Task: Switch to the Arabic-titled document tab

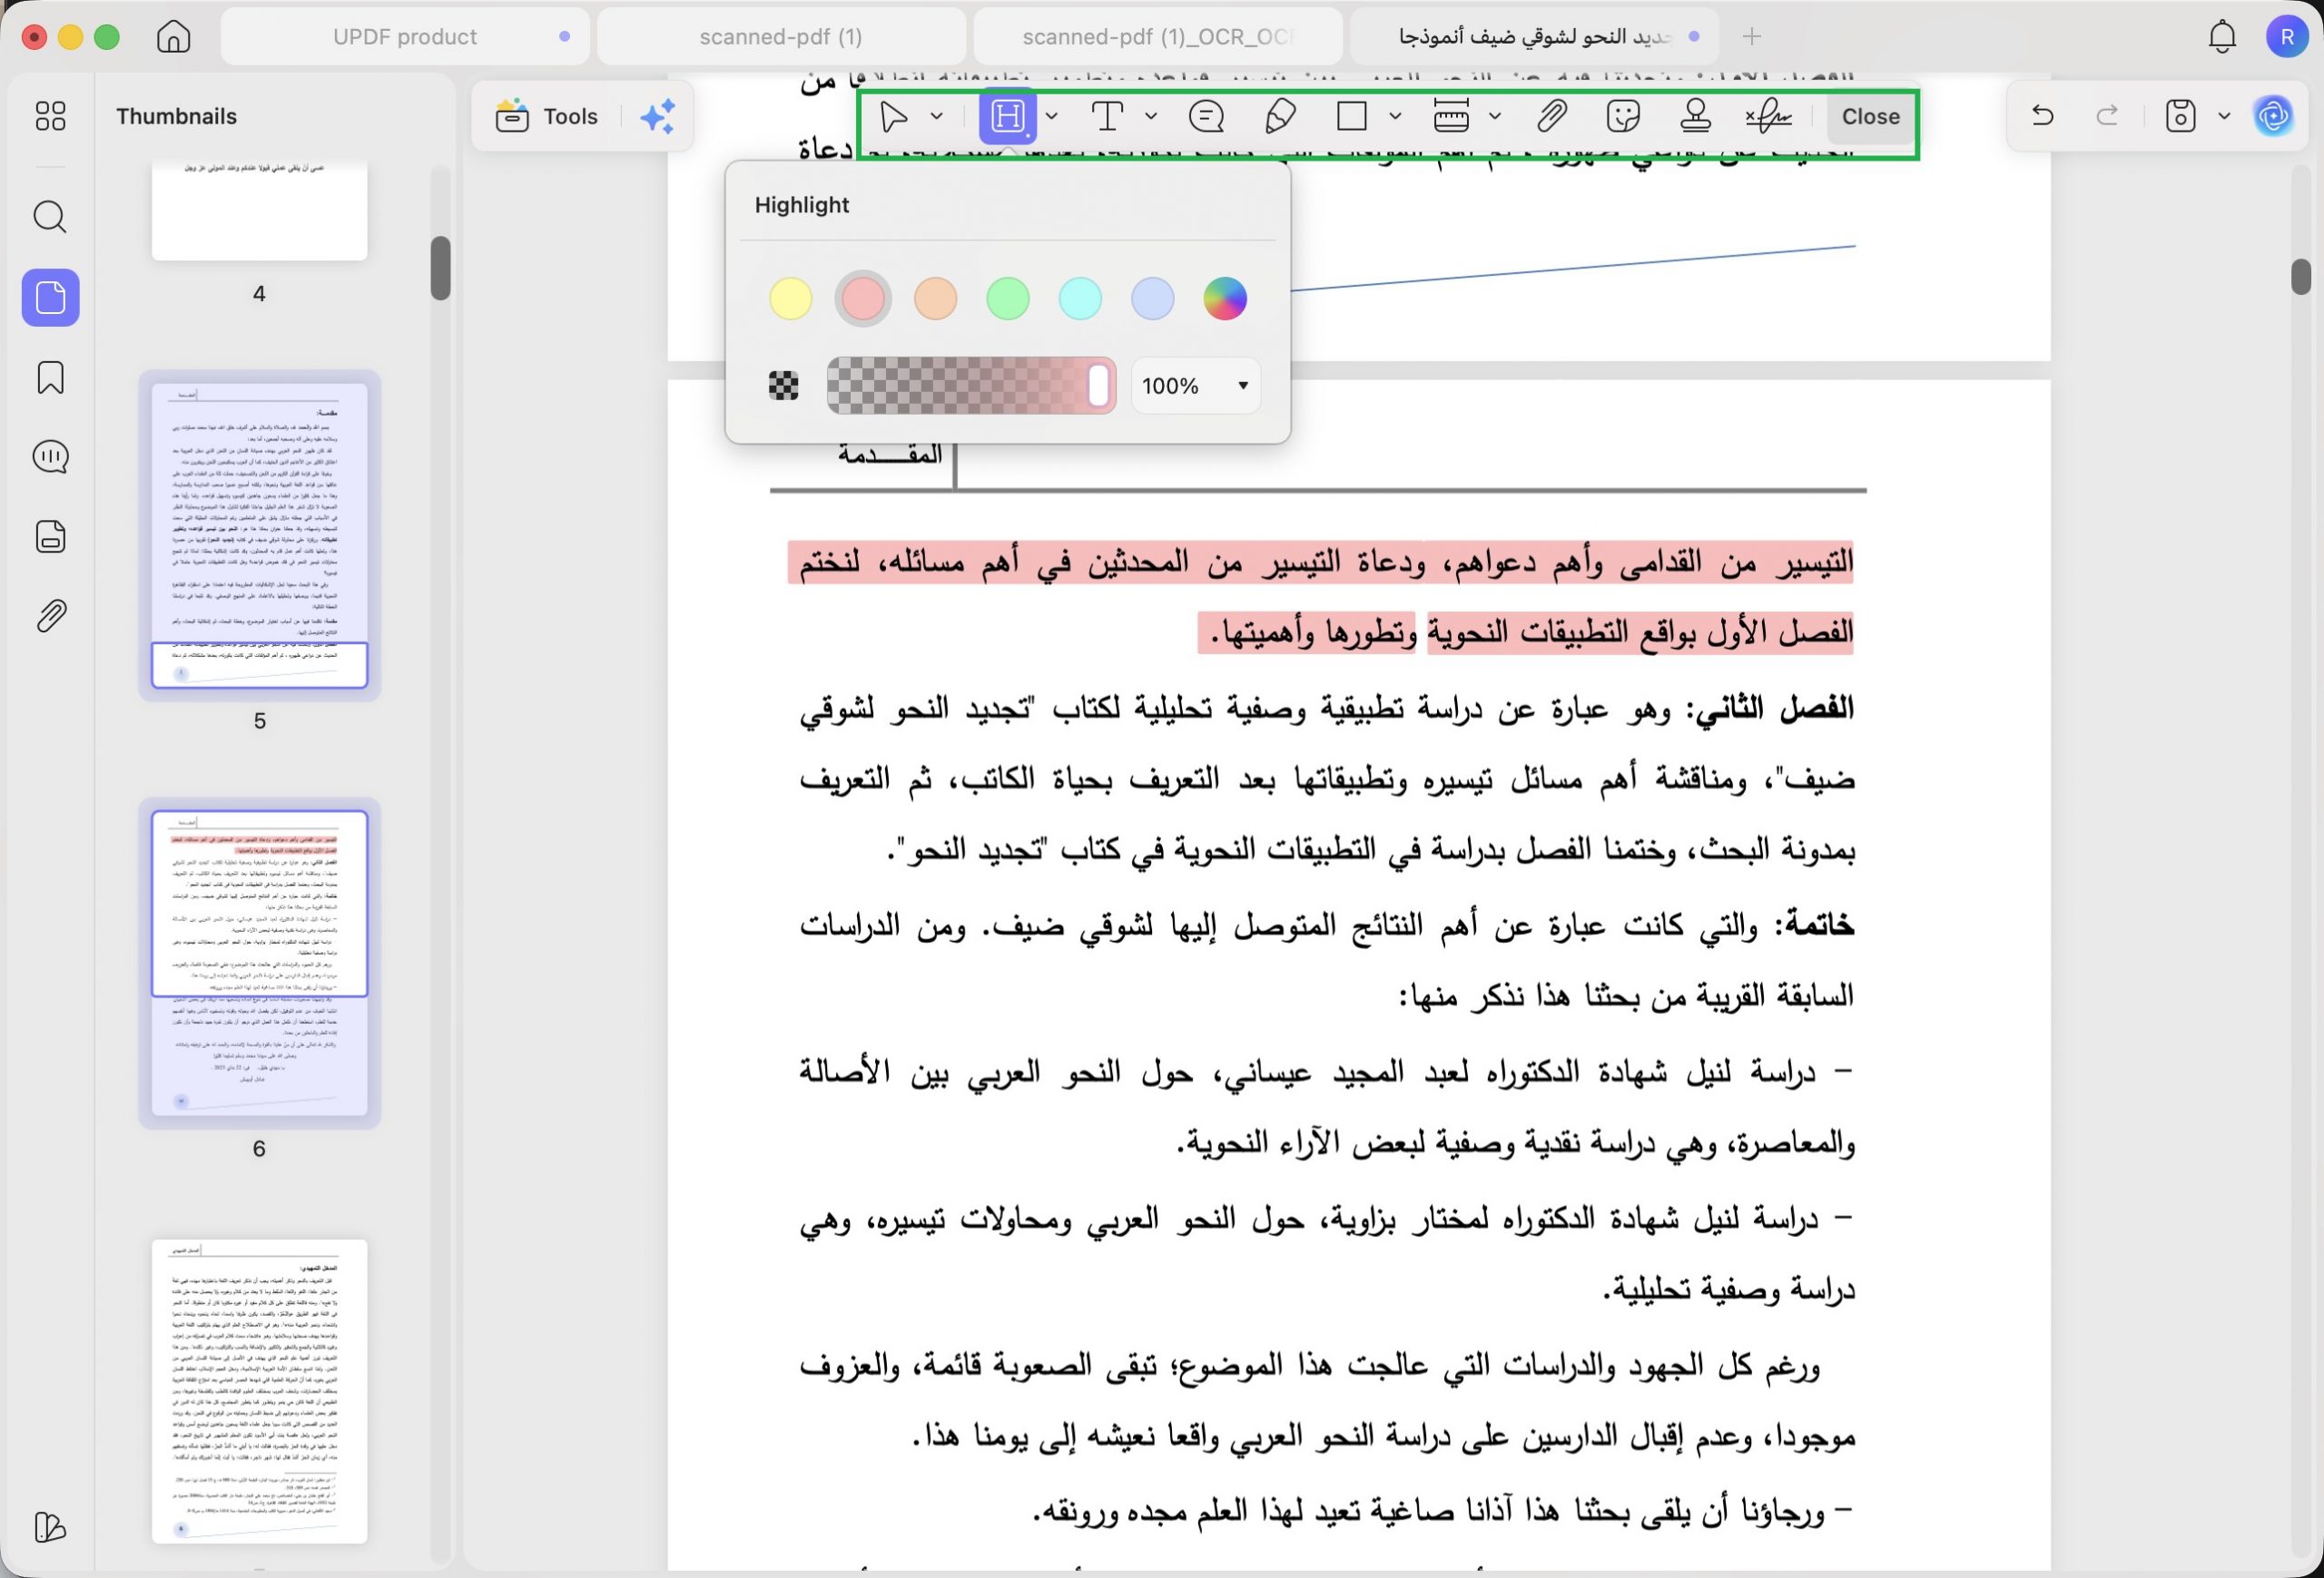Action: tap(1534, 37)
